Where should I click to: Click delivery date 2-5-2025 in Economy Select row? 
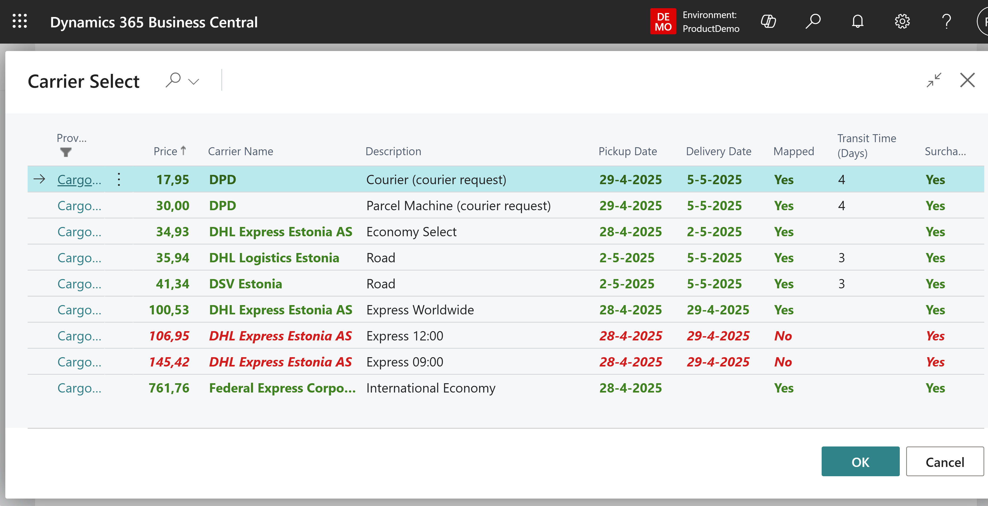(x=714, y=232)
